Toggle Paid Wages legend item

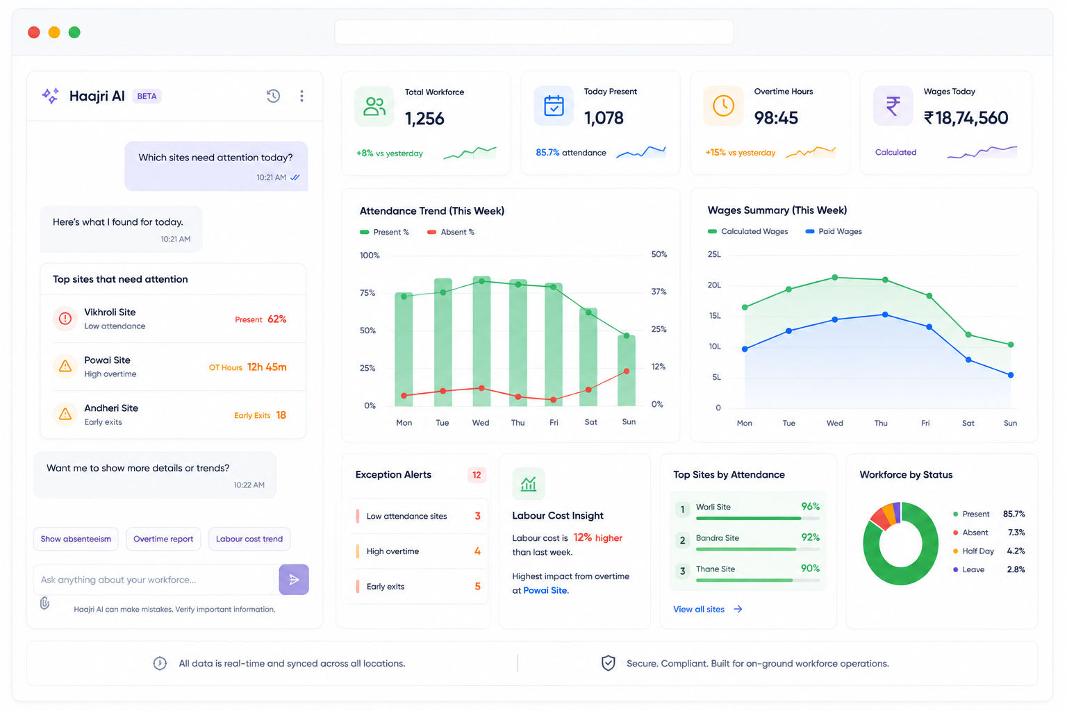(834, 231)
